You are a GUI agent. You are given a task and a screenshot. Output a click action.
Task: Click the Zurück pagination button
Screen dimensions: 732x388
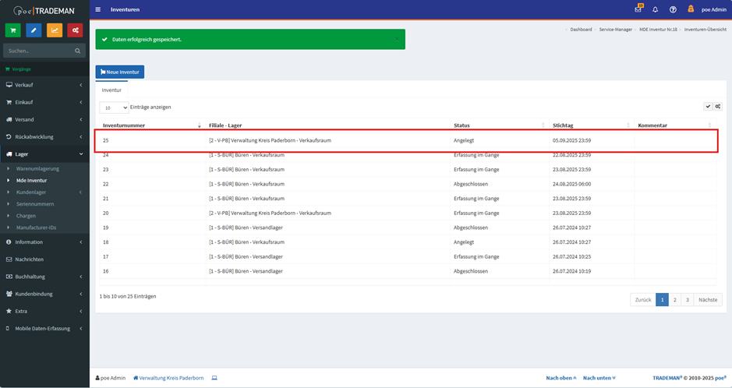pyautogui.click(x=643, y=300)
